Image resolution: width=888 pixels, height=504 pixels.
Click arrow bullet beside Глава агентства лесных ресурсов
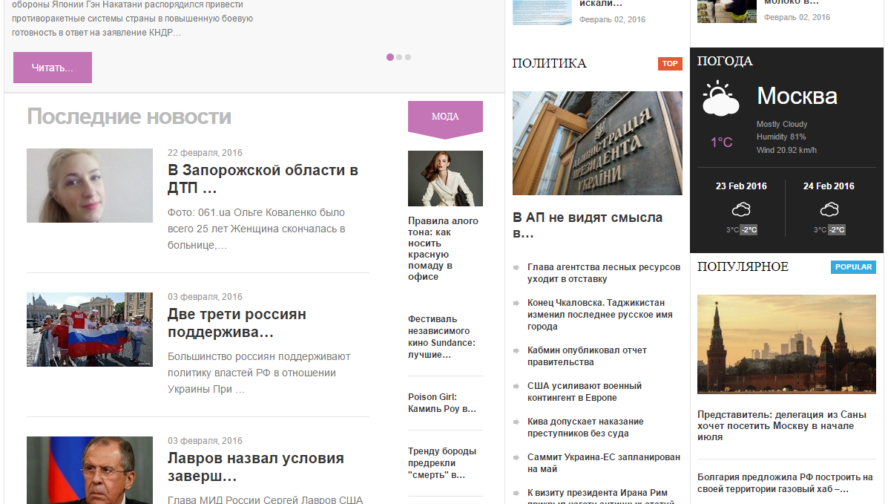tap(516, 267)
